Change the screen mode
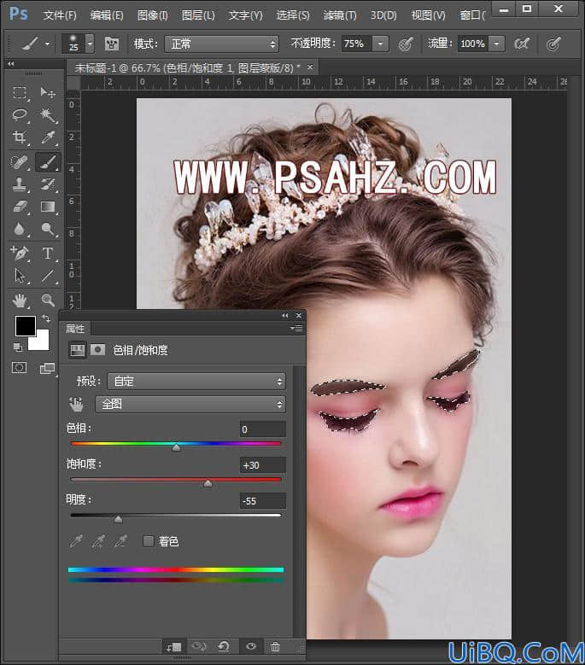585x665 pixels. [x=47, y=368]
